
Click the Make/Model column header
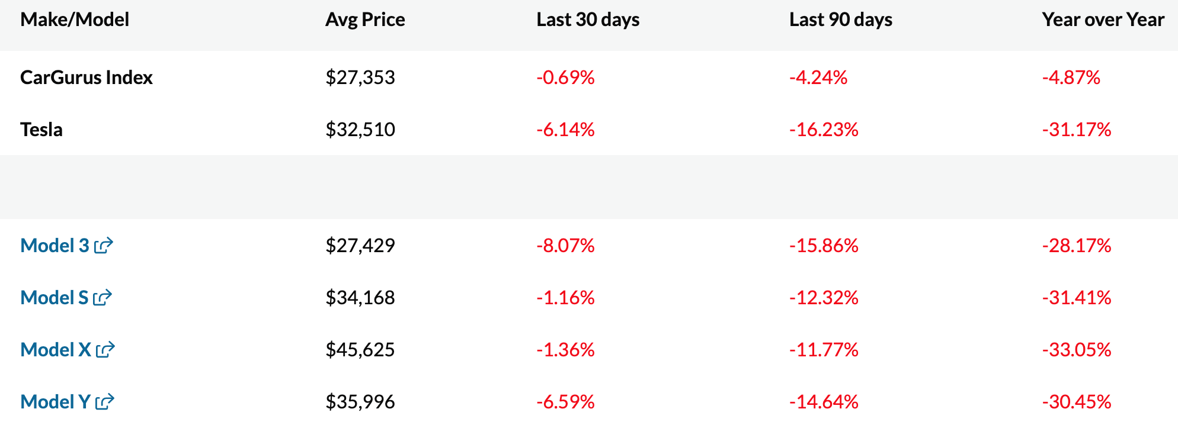point(75,20)
